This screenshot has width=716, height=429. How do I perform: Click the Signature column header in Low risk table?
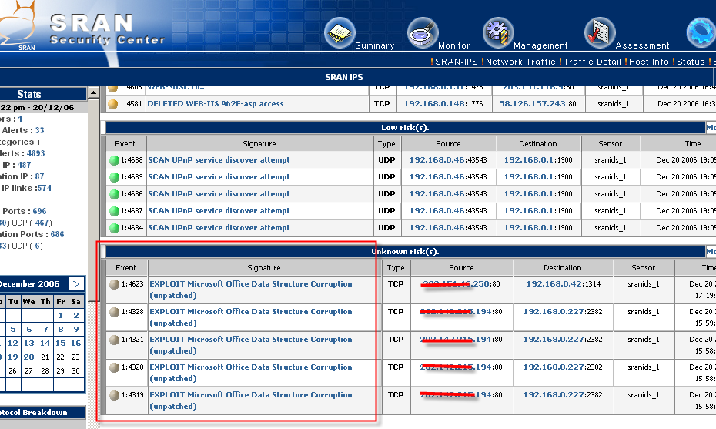[259, 143]
